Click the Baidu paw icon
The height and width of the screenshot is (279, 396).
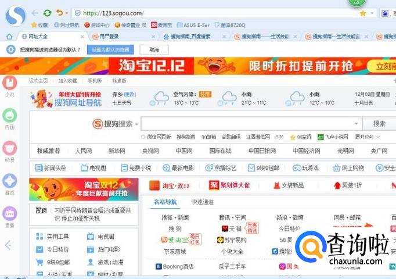point(384,13)
